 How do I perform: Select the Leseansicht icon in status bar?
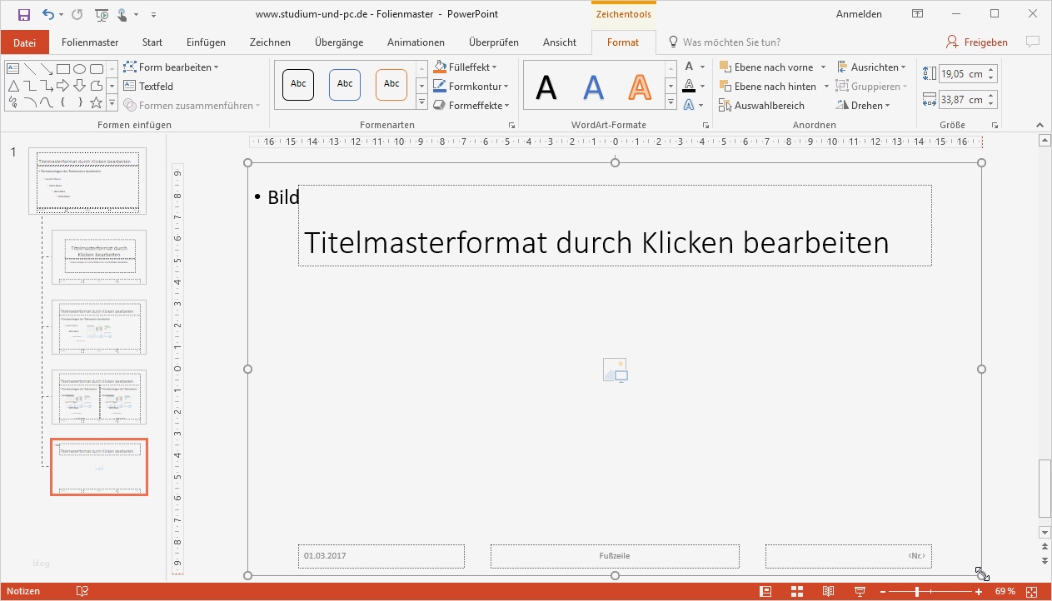[x=828, y=591]
